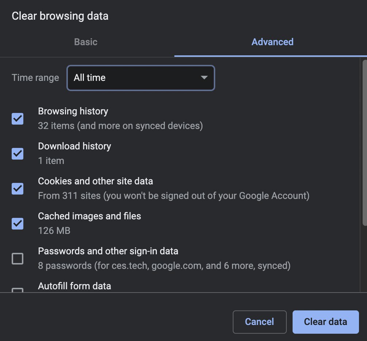The height and width of the screenshot is (341, 367).
Task: Click the Download history label text
Action: pyautogui.click(x=74, y=146)
